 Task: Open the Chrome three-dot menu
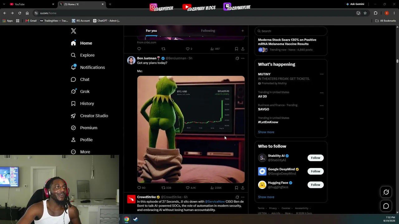(x=394, y=13)
